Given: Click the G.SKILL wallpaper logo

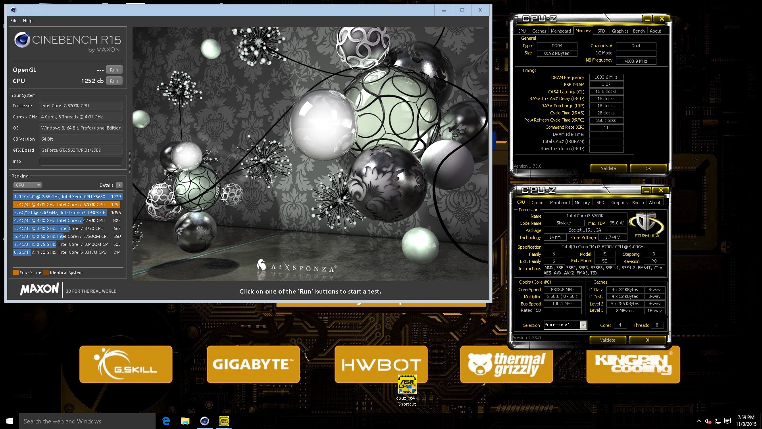Looking at the screenshot, I should (126, 364).
